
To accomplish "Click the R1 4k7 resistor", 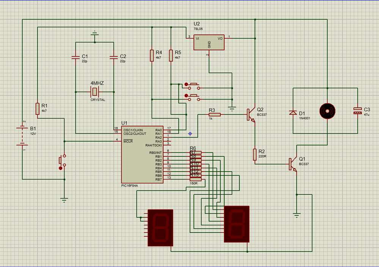I will pyautogui.click(x=38, y=109).
